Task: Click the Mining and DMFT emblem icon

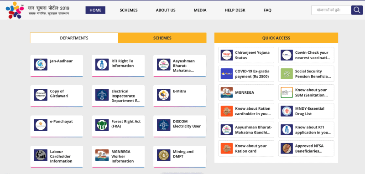Action: [164, 155]
